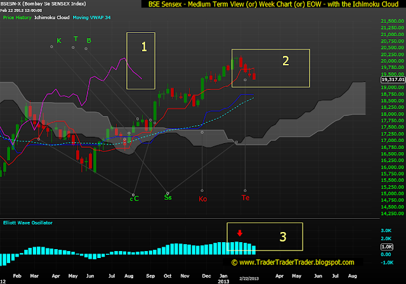This screenshot has height=284, width=406.
Task: Click the Oct label on the time axis
Action: (167, 276)
